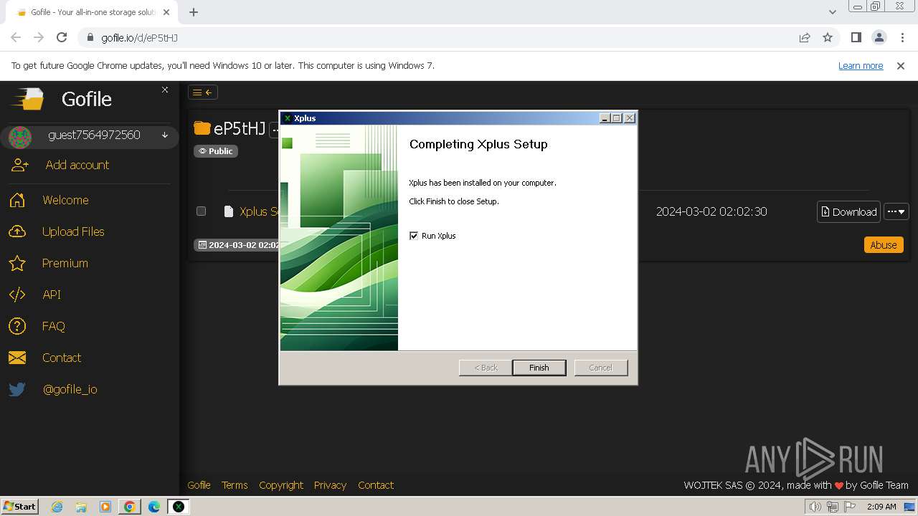Click Learn more about Chrome updates
918x516 pixels.
861,65
